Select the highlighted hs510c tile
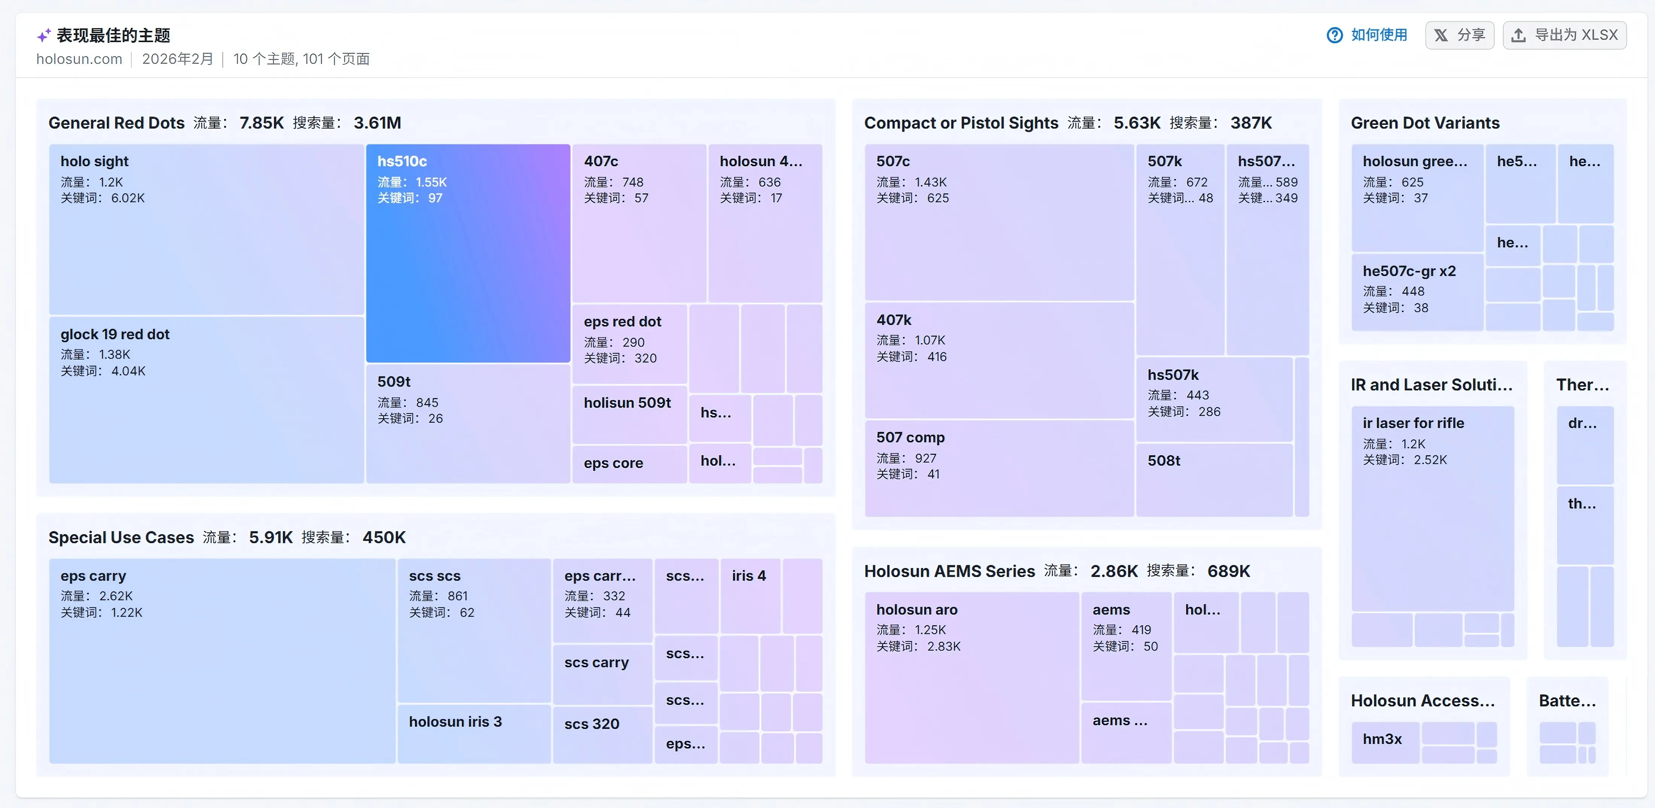Image resolution: width=1655 pixels, height=808 pixels. coord(468,253)
